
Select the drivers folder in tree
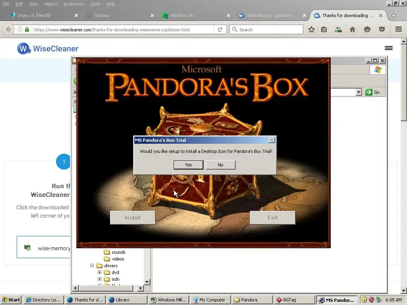[x=110, y=266]
